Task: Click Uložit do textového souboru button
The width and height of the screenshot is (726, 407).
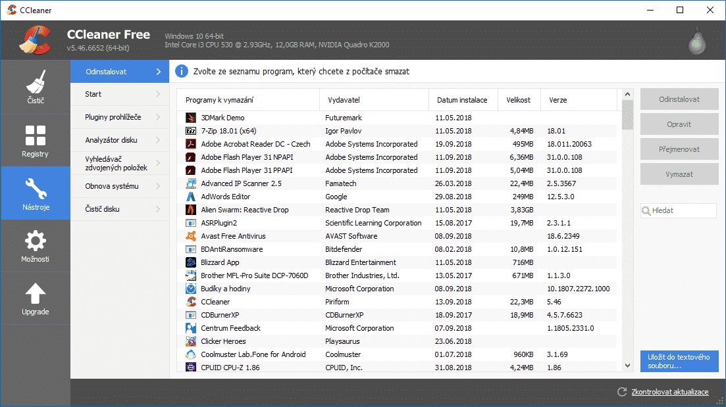Action: point(679,361)
